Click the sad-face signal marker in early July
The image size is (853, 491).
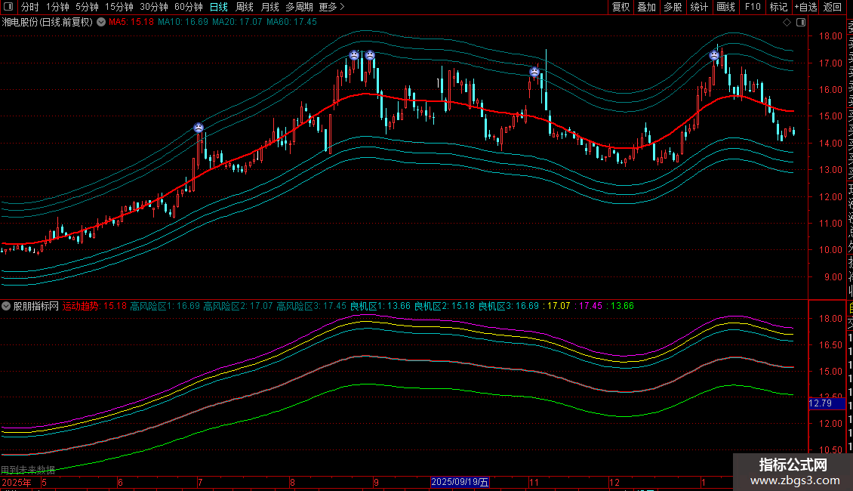pyautogui.click(x=199, y=128)
